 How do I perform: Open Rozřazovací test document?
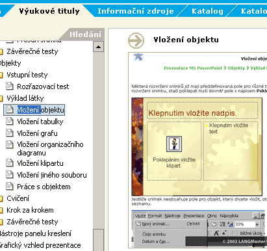tap(43, 86)
